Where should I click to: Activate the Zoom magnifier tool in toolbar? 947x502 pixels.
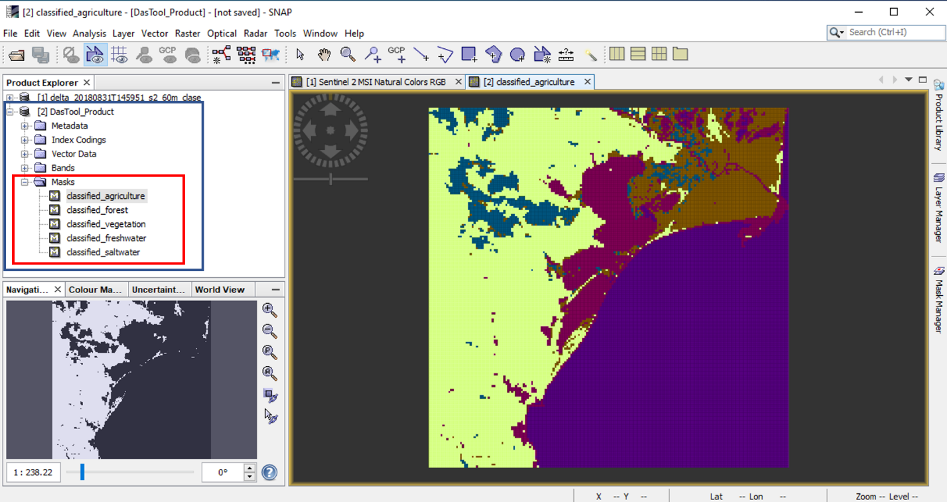pos(347,54)
